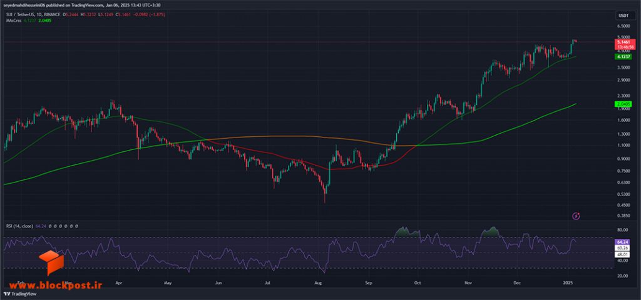This screenshot has height=300, width=641.
Task: Click the Dec label on the time axis
Action: pyautogui.click(x=516, y=282)
